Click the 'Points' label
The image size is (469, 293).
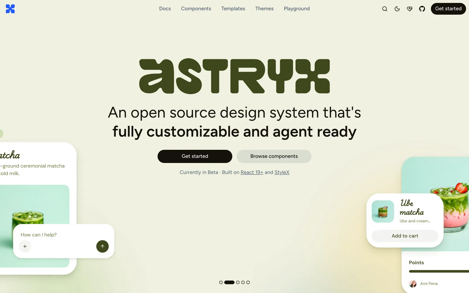[x=416, y=263]
